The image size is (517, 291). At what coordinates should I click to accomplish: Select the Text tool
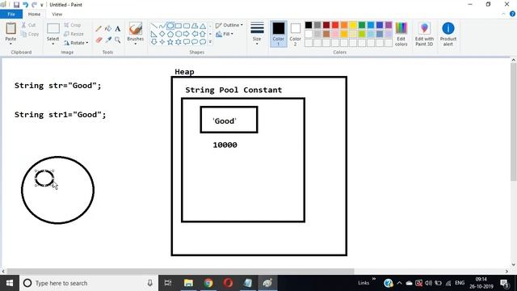pos(118,29)
